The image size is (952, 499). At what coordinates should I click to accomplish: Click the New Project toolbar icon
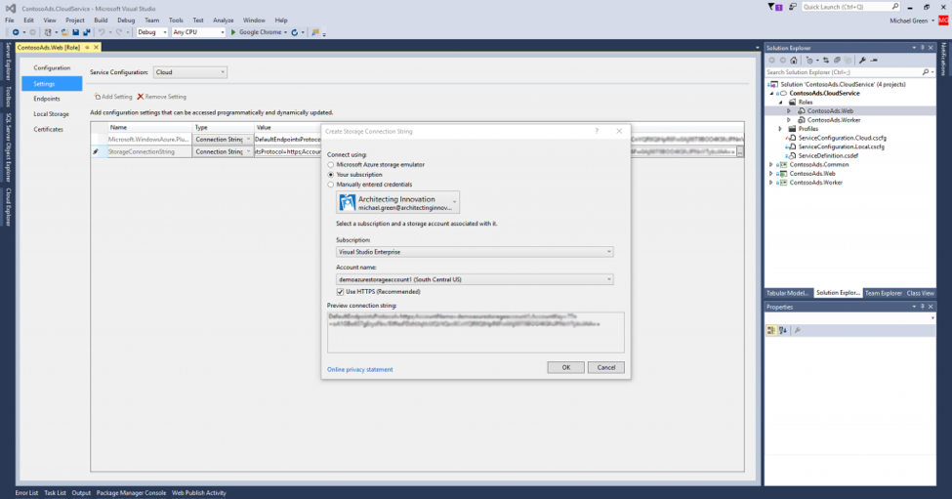click(x=48, y=32)
